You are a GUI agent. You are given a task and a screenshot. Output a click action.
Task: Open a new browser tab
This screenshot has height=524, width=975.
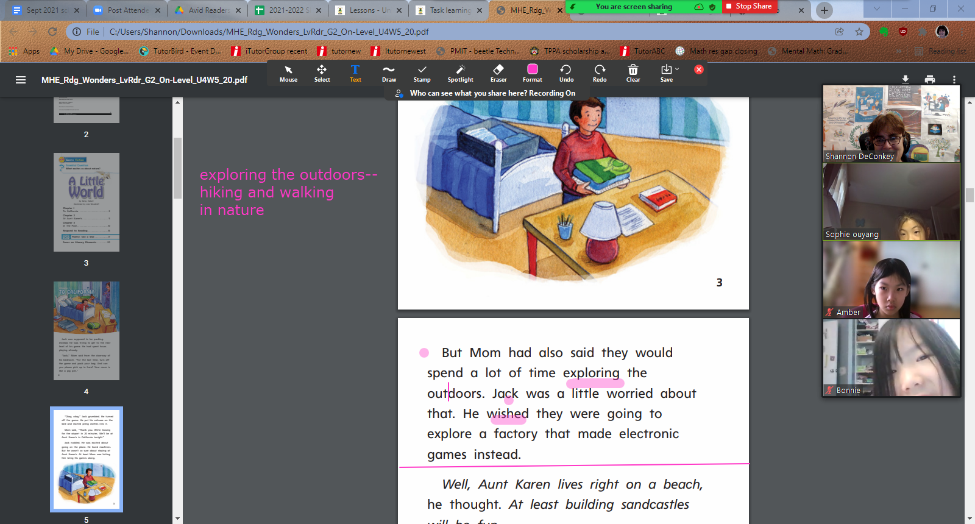pos(824,10)
